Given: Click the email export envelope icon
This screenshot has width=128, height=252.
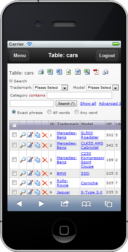Looking at the screenshot, I should click(x=105, y=72).
